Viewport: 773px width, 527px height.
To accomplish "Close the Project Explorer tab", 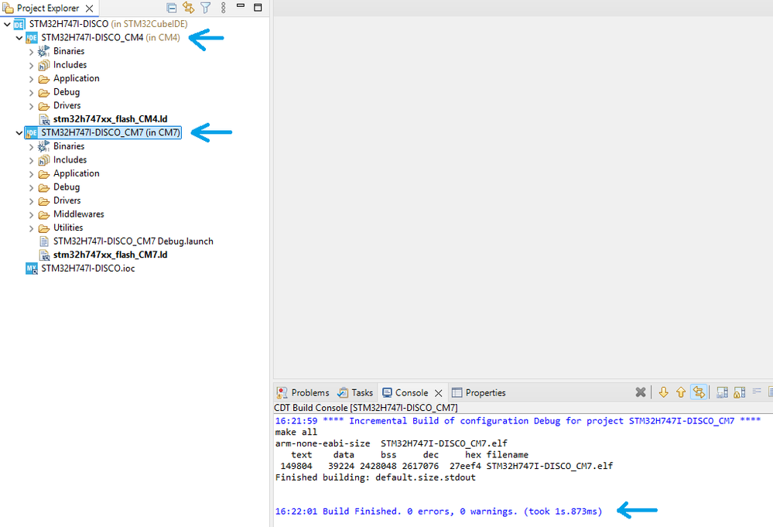I will (x=89, y=9).
